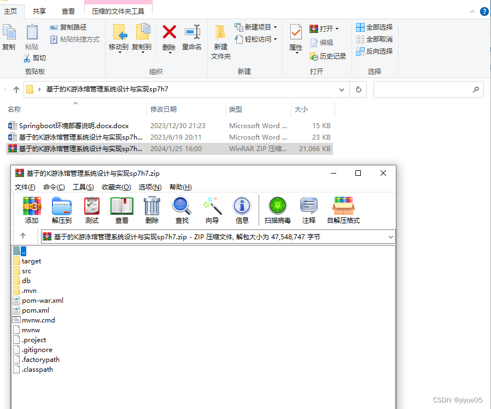
Task: Start 扫描病毒 (virus scan) icon
Action: pyautogui.click(x=277, y=210)
